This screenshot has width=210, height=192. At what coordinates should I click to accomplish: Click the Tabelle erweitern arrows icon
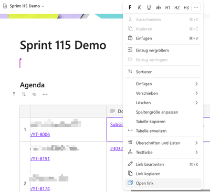pyautogui.click(x=130, y=130)
